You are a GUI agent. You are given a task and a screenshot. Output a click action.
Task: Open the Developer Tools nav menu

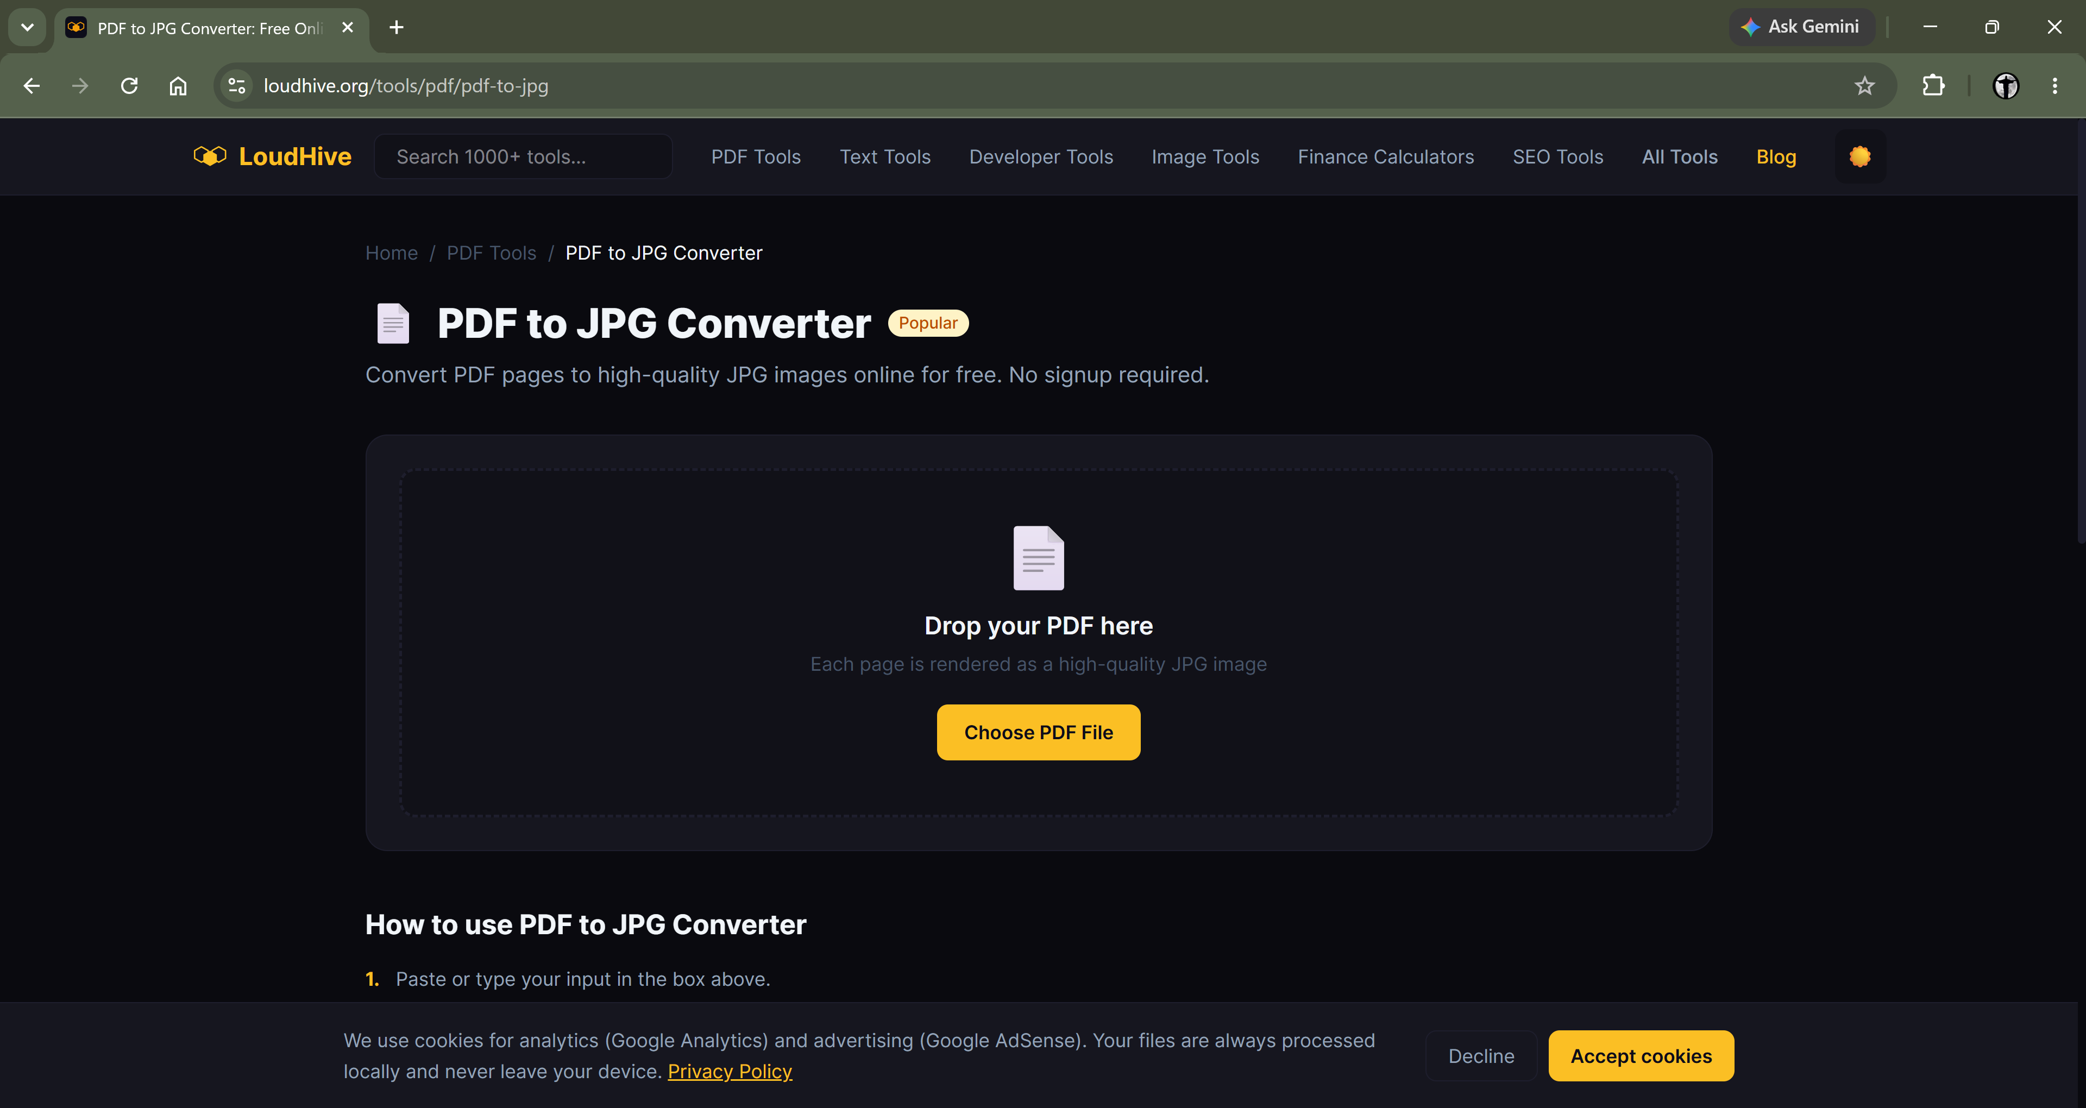1041,156
